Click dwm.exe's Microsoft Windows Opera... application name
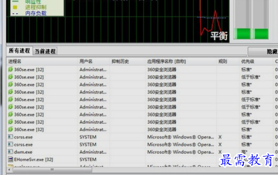The width and height of the screenshot is (278, 175). coord(181,152)
